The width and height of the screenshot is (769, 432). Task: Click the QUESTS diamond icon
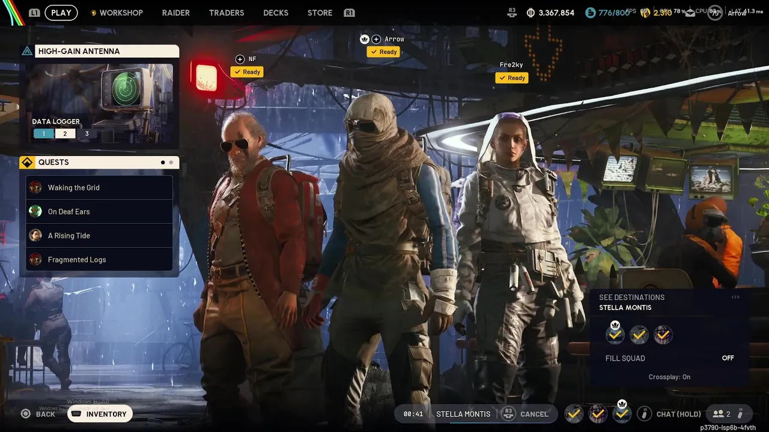coord(27,162)
